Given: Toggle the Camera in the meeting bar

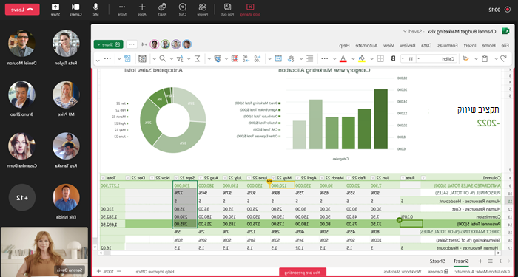Looking at the screenshot, I should coord(75,9).
